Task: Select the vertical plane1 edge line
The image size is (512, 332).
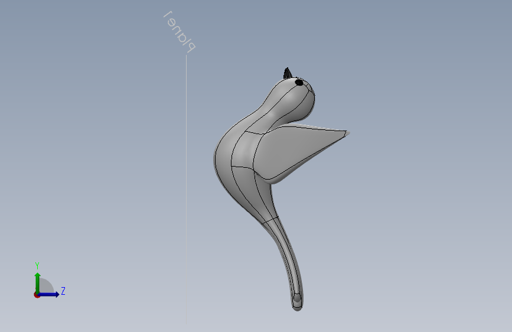Action: click(x=187, y=189)
